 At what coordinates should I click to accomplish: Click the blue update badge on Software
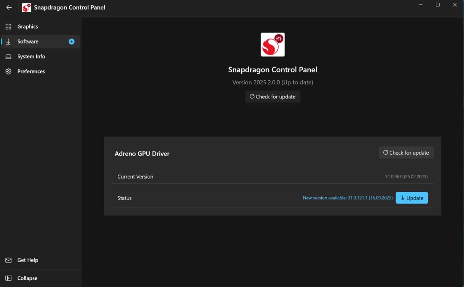click(72, 42)
